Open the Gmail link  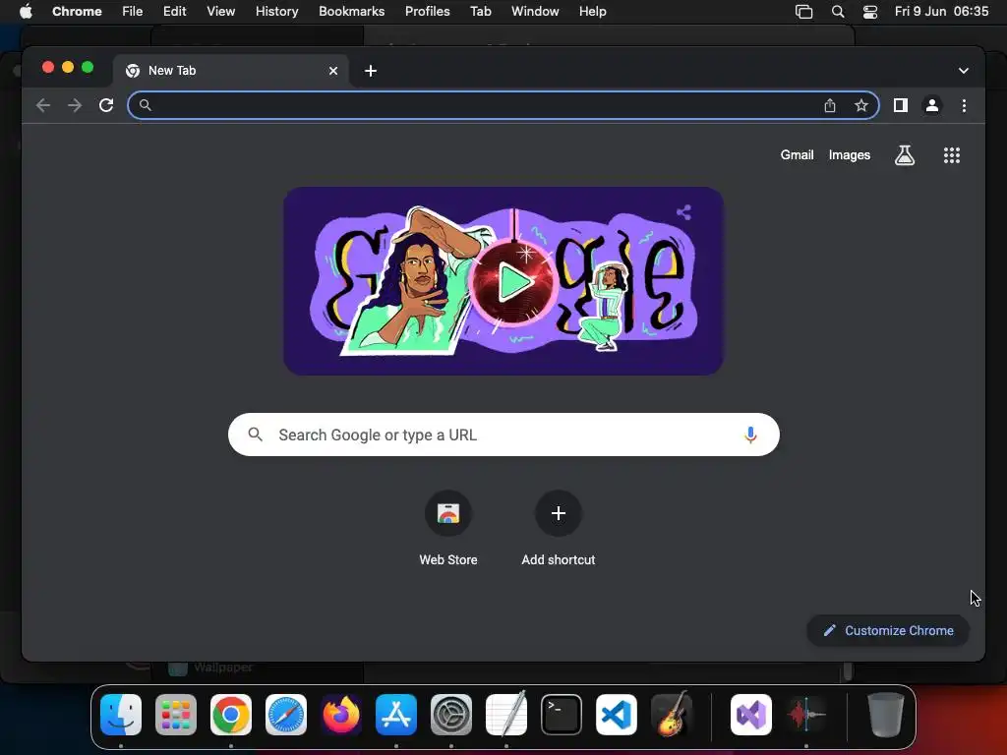coord(797,154)
